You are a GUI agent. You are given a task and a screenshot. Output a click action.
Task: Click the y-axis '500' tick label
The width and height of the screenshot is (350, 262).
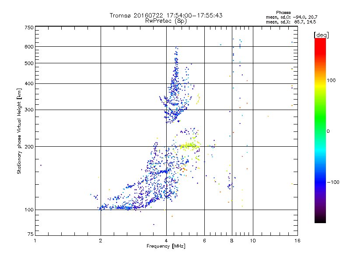click(x=29, y=63)
